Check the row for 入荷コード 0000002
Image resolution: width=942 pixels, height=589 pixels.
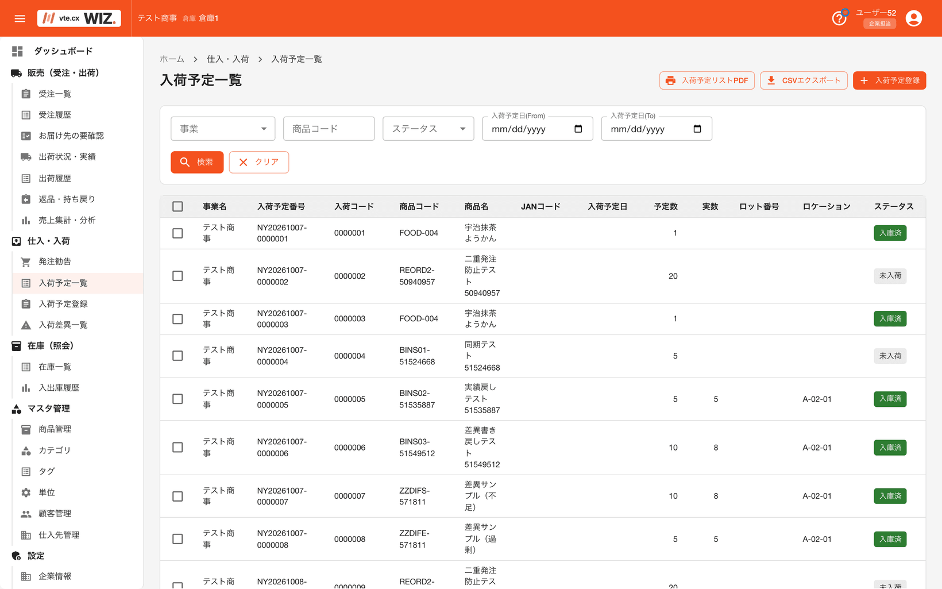[177, 276]
